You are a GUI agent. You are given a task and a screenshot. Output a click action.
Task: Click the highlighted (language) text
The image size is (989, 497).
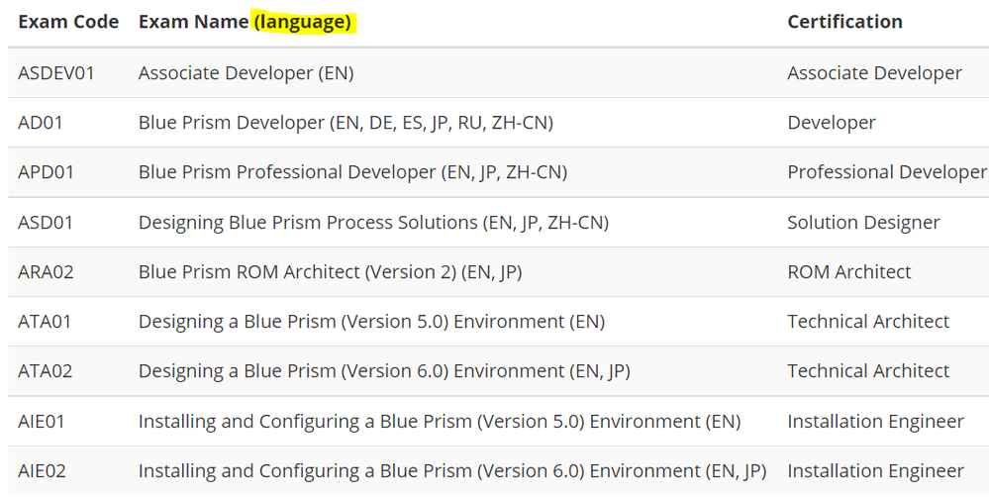click(x=303, y=22)
